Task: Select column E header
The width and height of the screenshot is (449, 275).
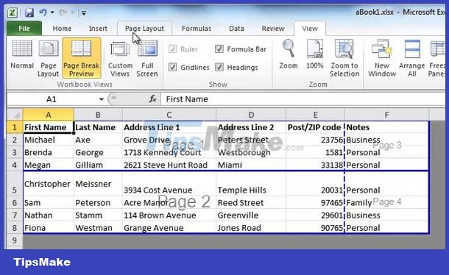Action: tap(315, 115)
